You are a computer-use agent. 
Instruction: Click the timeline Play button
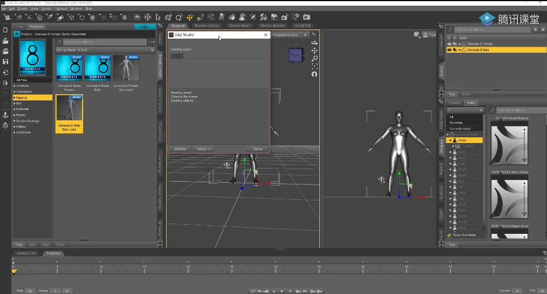(282, 291)
